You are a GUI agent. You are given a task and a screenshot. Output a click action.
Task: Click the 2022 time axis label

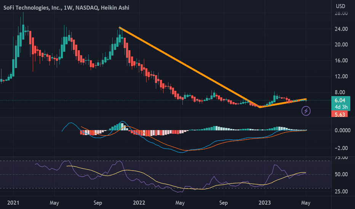(139, 203)
